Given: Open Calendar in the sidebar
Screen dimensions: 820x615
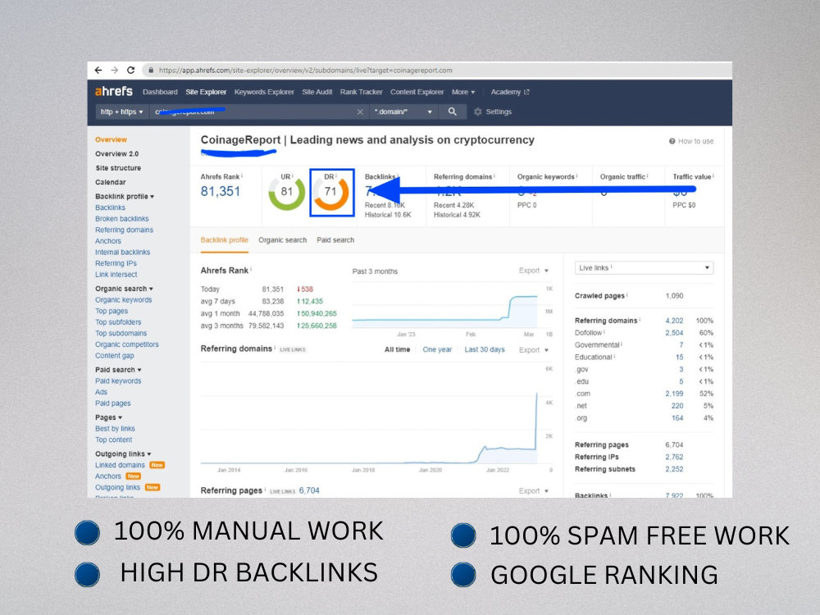Looking at the screenshot, I should [x=111, y=182].
